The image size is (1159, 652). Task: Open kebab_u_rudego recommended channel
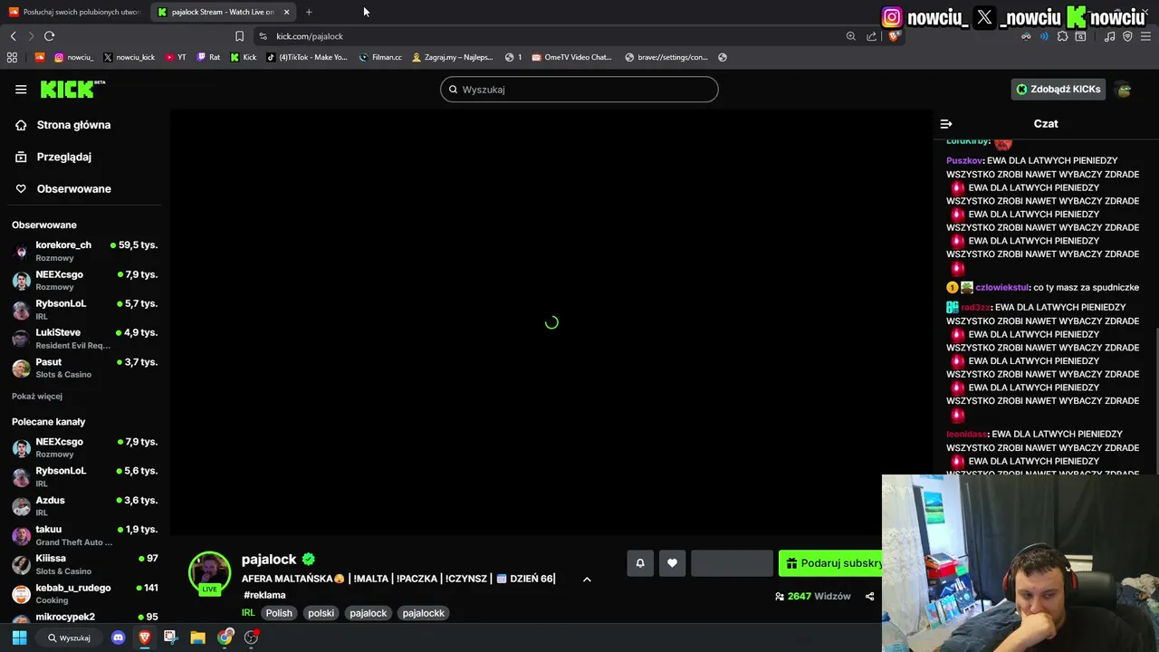pyautogui.click(x=85, y=594)
